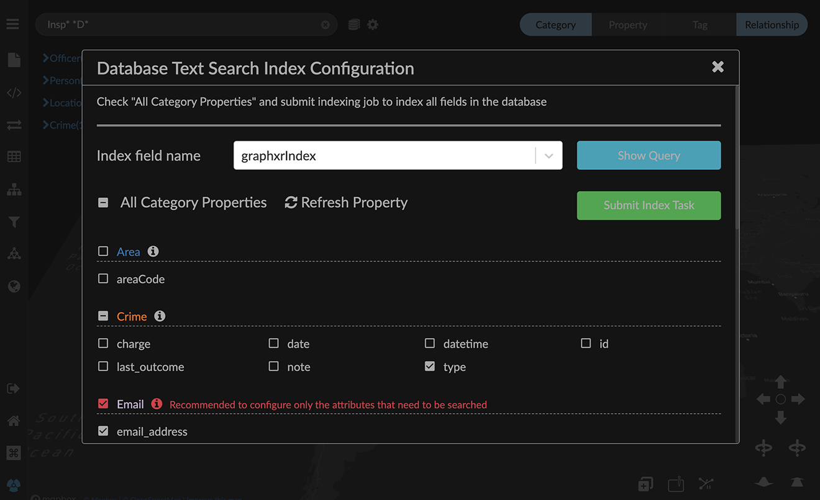Image resolution: width=820 pixels, height=500 pixels.
Task: Open the settings gear beside the search field
Action: click(x=372, y=24)
